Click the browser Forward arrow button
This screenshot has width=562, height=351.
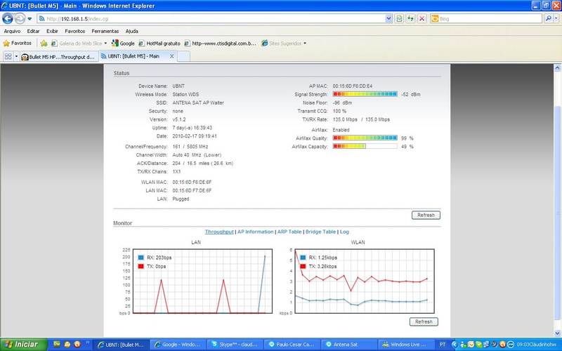[20, 18]
